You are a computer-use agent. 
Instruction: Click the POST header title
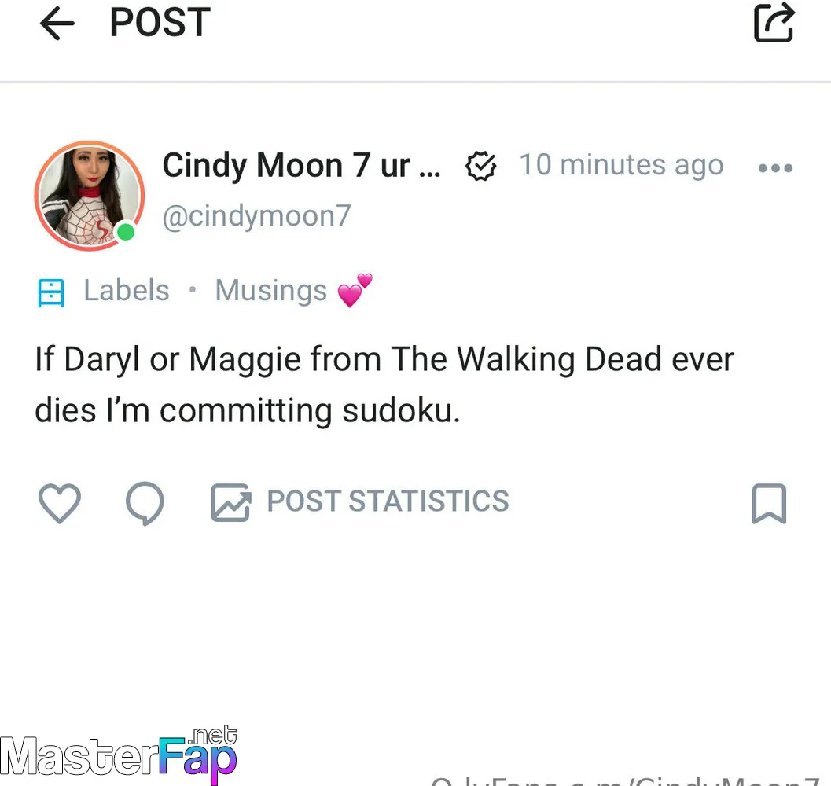click(x=160, y=23)
